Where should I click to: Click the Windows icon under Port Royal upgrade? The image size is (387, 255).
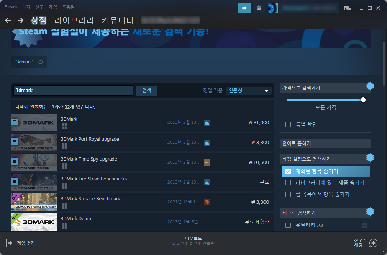[x=64, y=146]
